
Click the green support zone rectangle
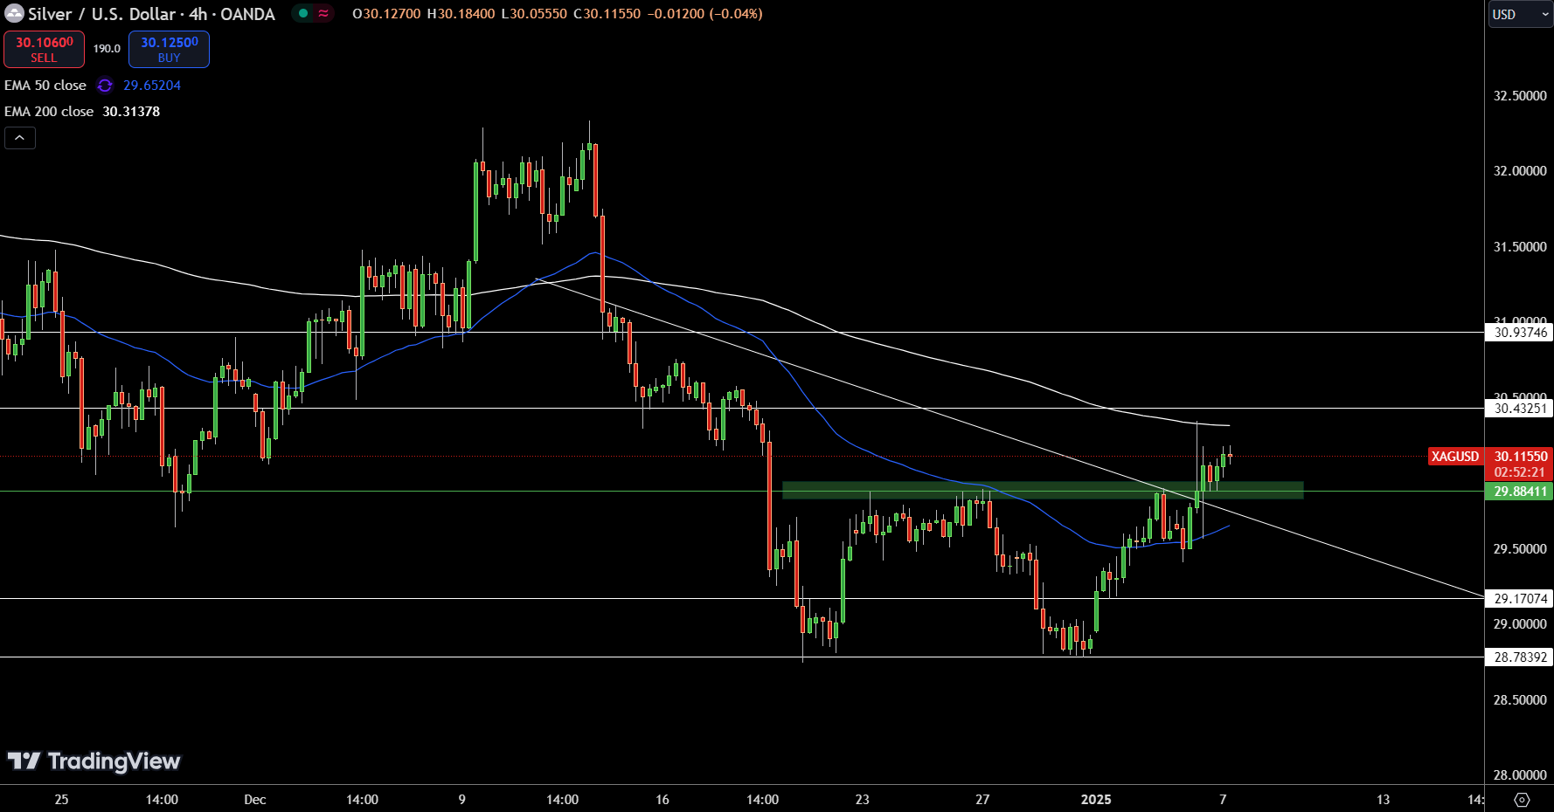click(1043, 491)
